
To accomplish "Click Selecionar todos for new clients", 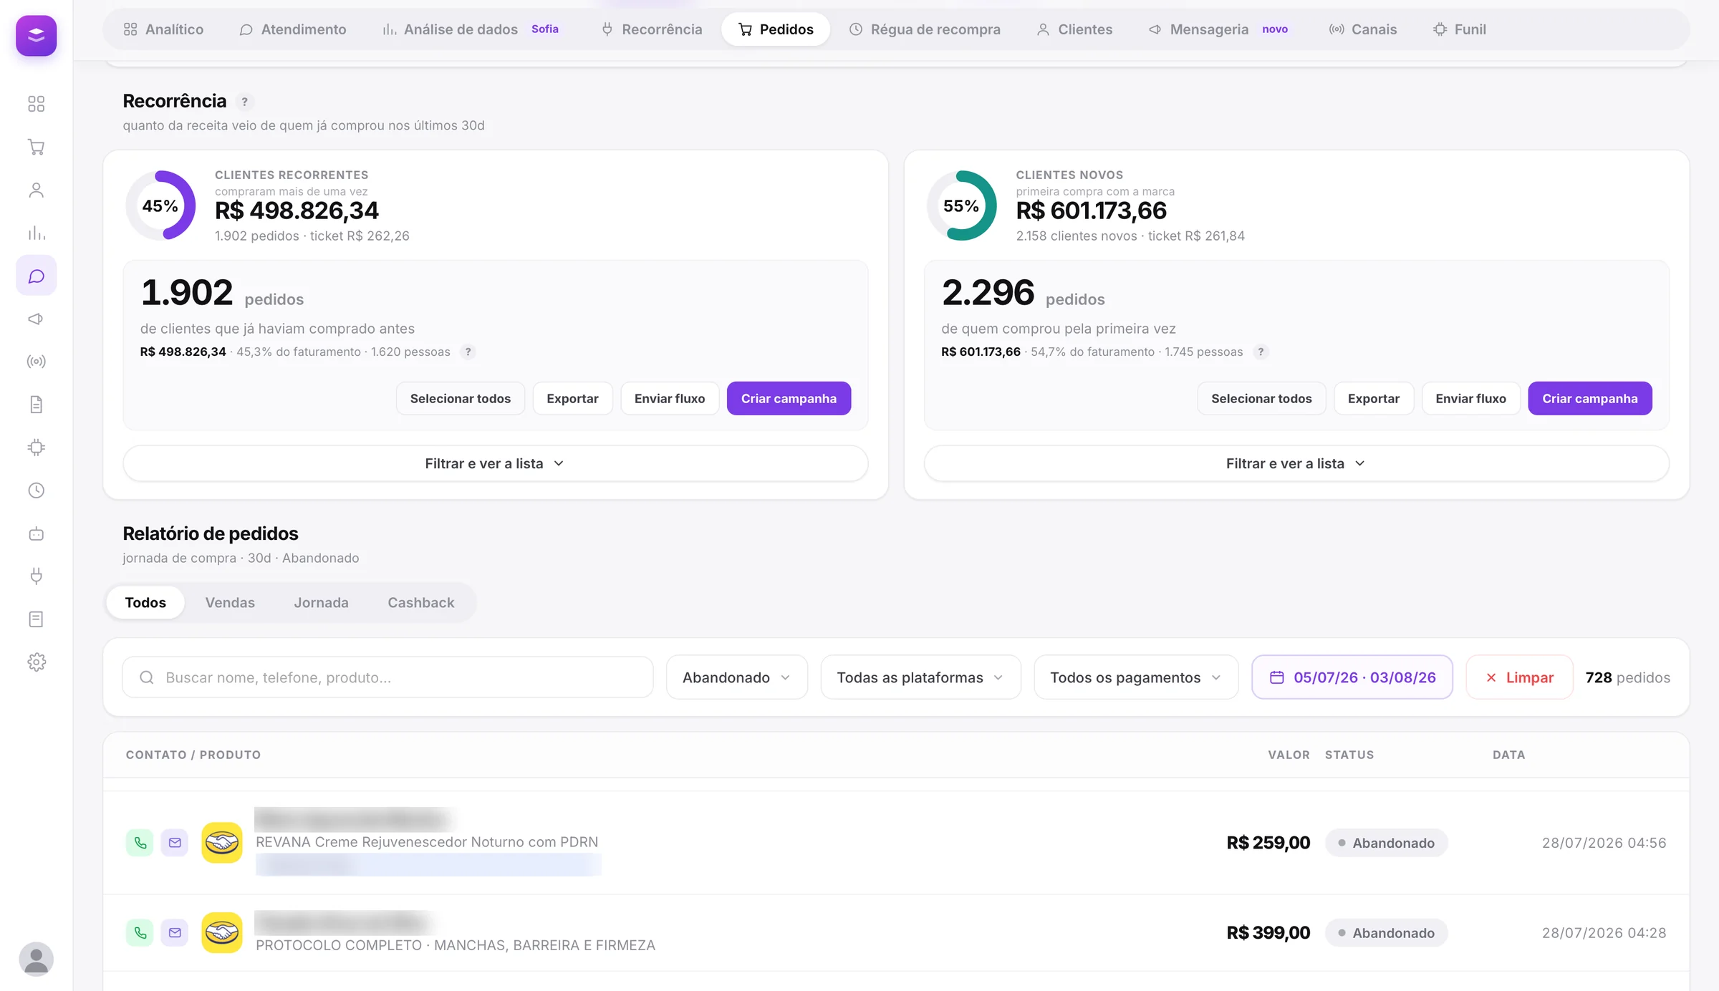I will point(1261,398).
